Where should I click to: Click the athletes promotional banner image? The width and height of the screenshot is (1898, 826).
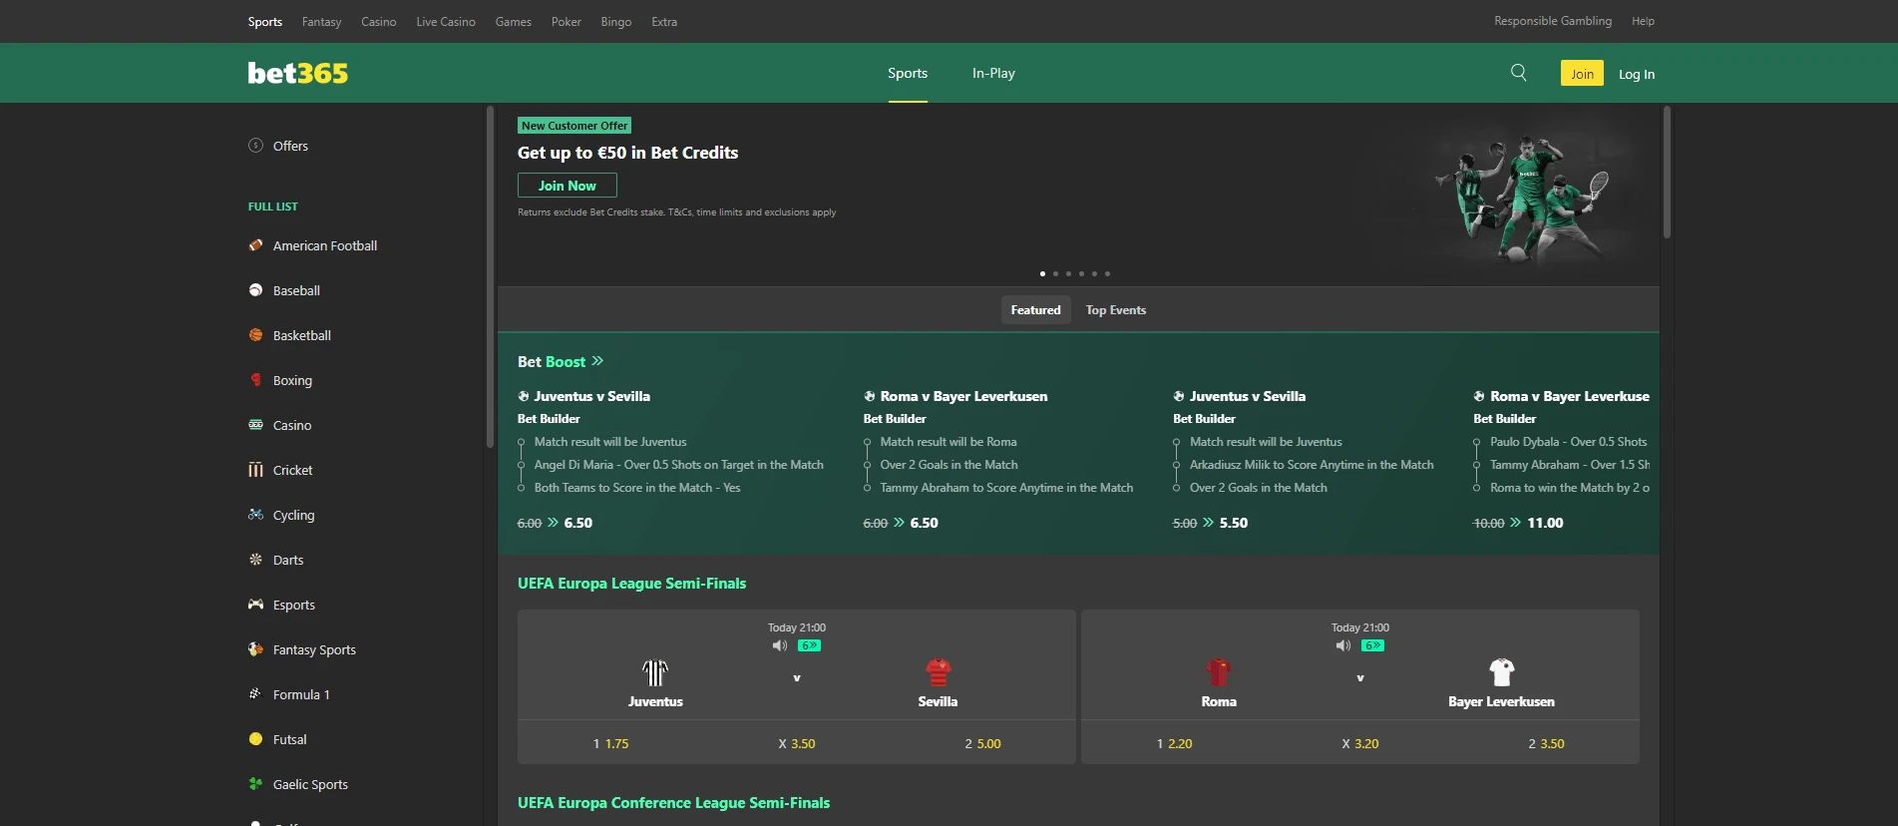click(x=1521, y=198)
